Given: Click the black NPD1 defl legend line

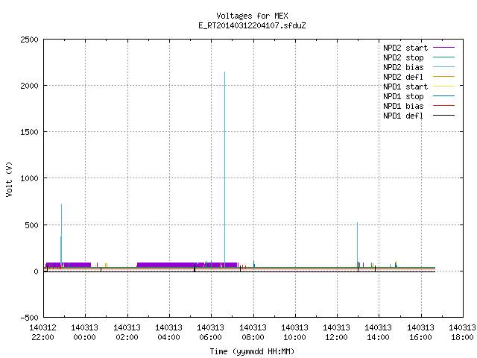Looking at the screenshot, I should click(x=443, y=116).
